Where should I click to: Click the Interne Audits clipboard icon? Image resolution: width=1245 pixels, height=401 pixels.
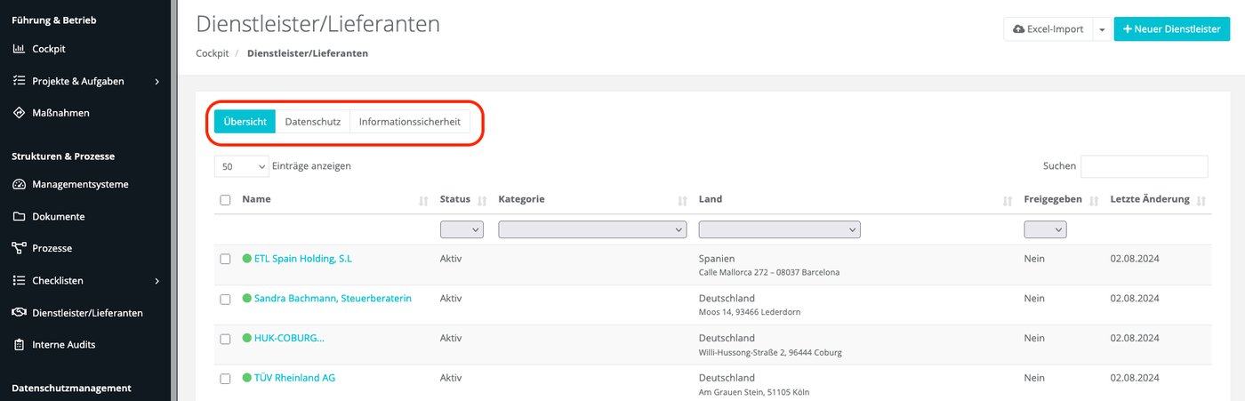tap(19, 344)
